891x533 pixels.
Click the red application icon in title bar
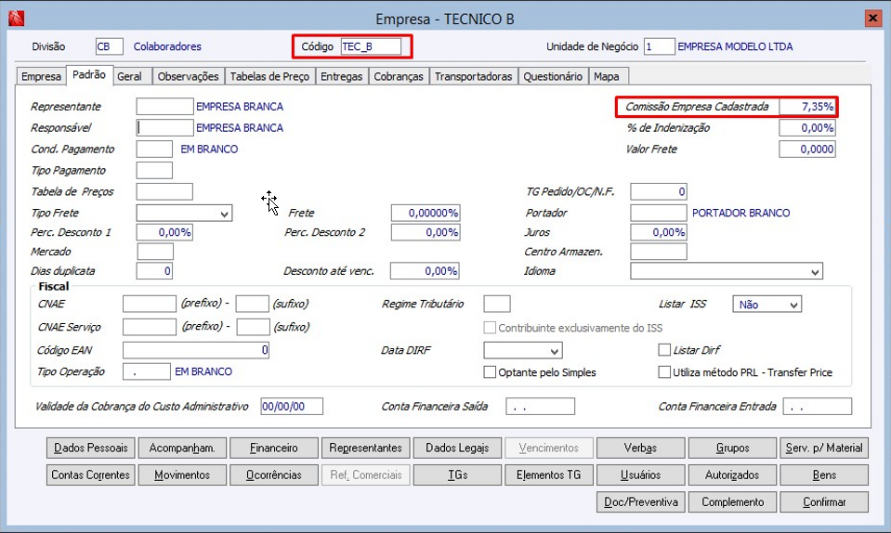[16, 19]
